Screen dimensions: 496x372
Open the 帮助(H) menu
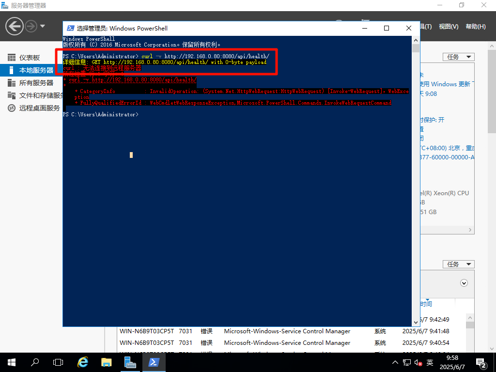click(x=476, y=27)
